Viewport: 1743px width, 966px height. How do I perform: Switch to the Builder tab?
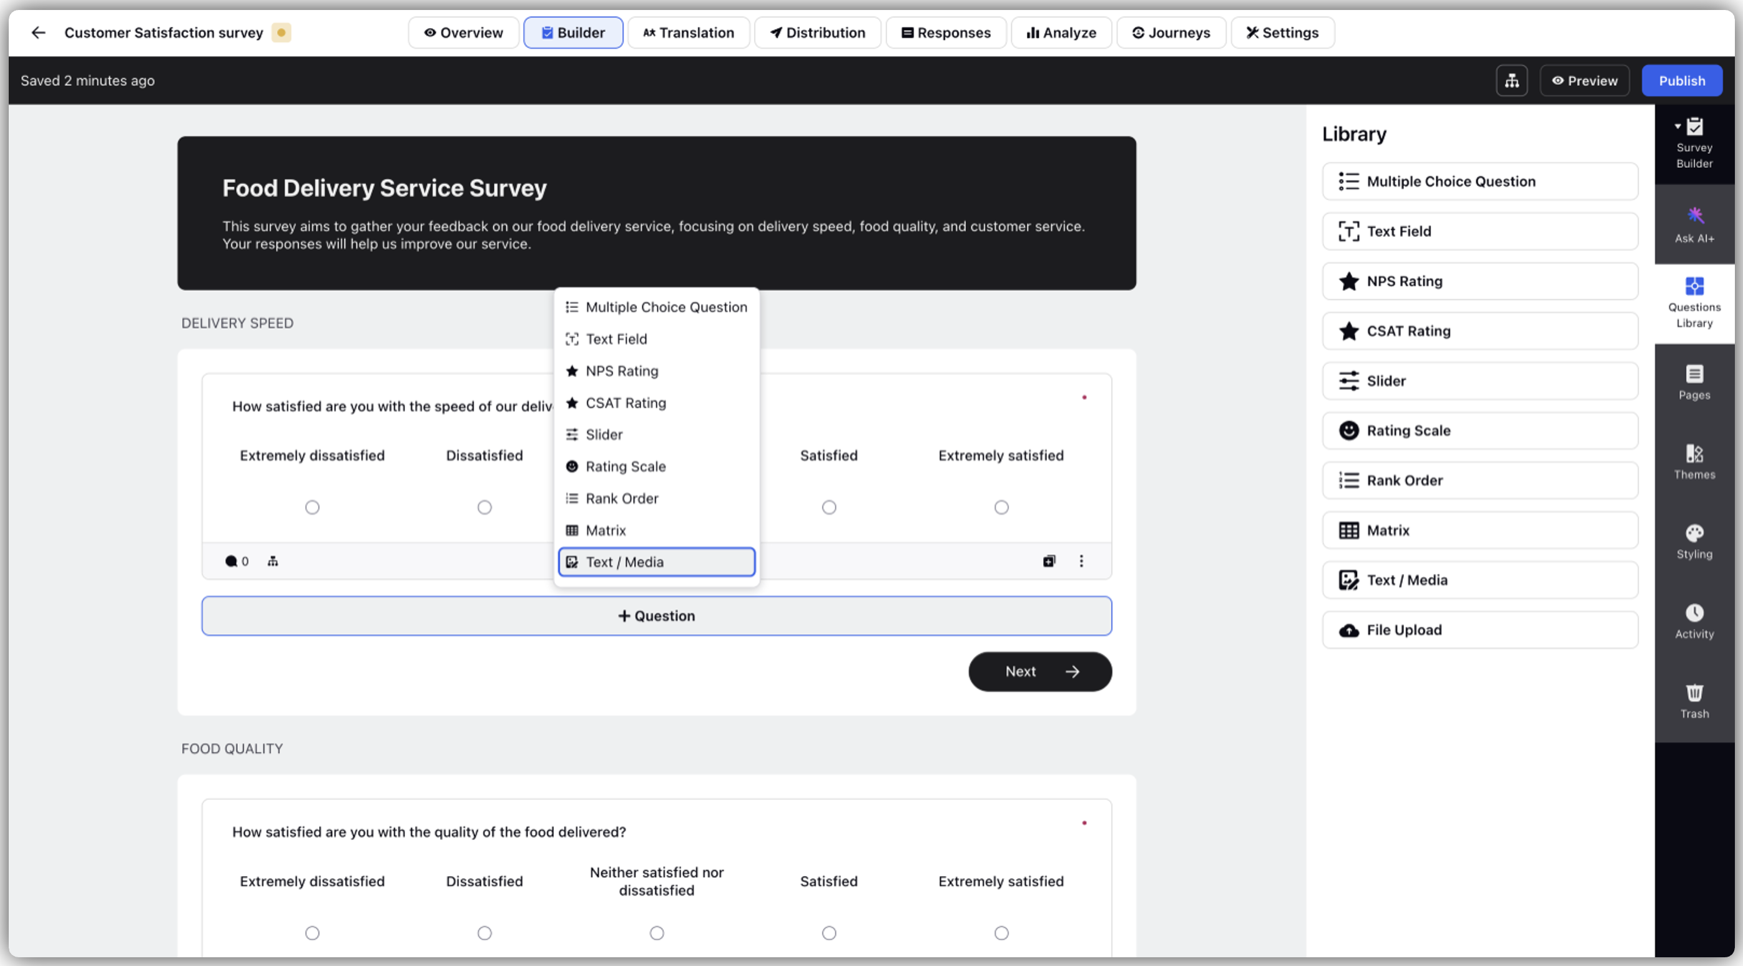click(x=573, y=32)
